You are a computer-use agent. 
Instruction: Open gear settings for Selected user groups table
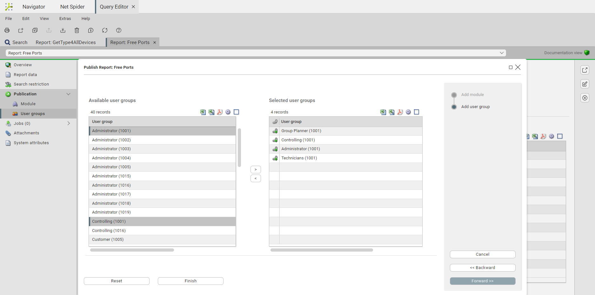pos(408,112)
